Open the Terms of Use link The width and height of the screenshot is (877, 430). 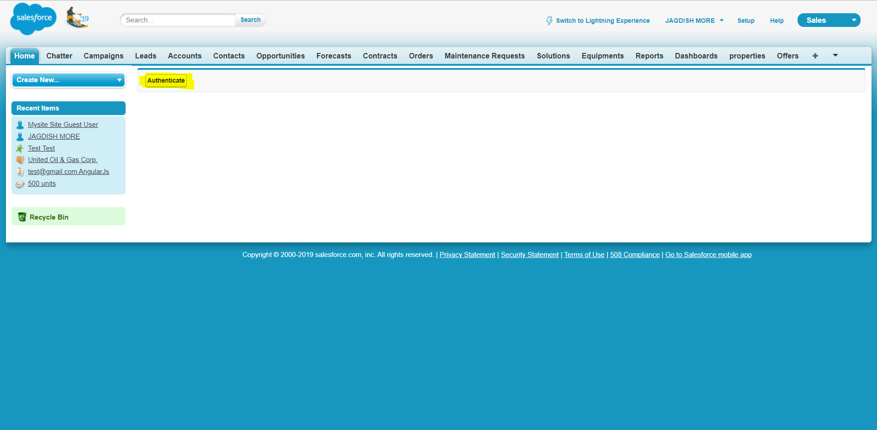[x=584, y=255]
